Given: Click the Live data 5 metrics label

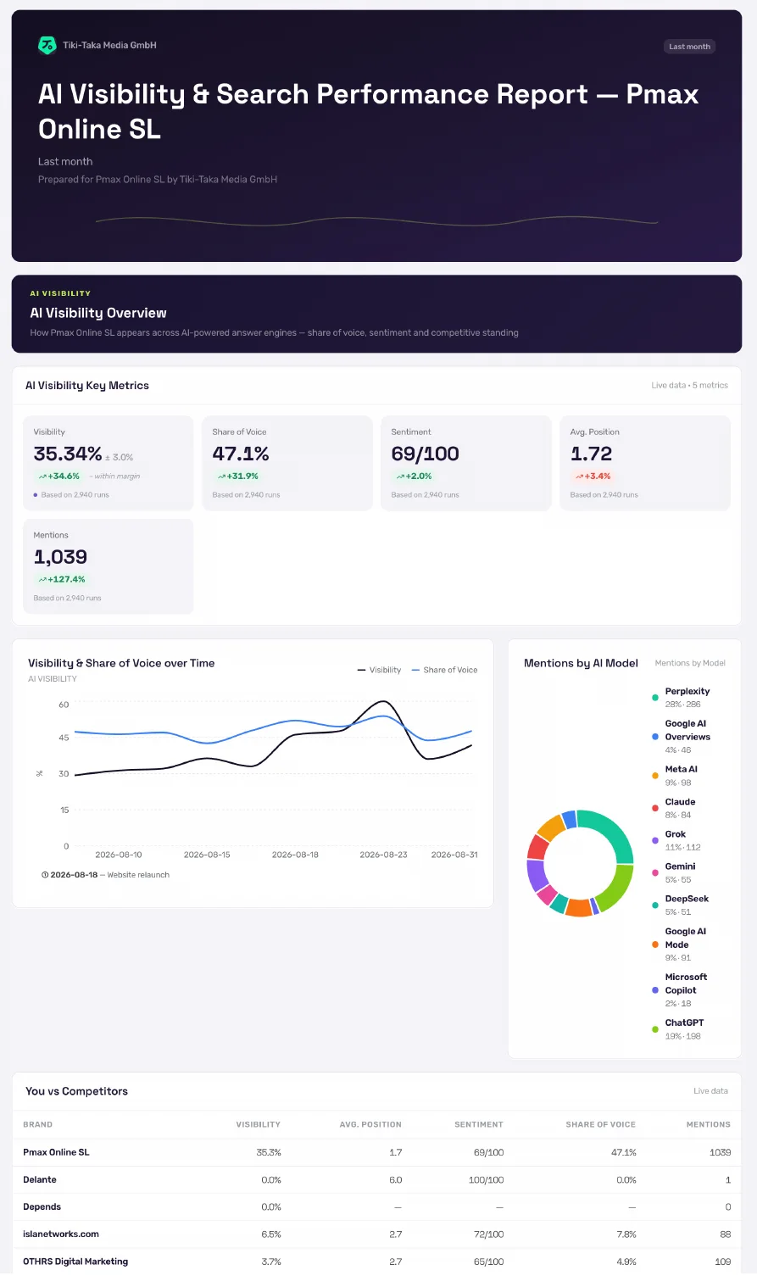Looking at the screenshot, I should tap(689, 385).
